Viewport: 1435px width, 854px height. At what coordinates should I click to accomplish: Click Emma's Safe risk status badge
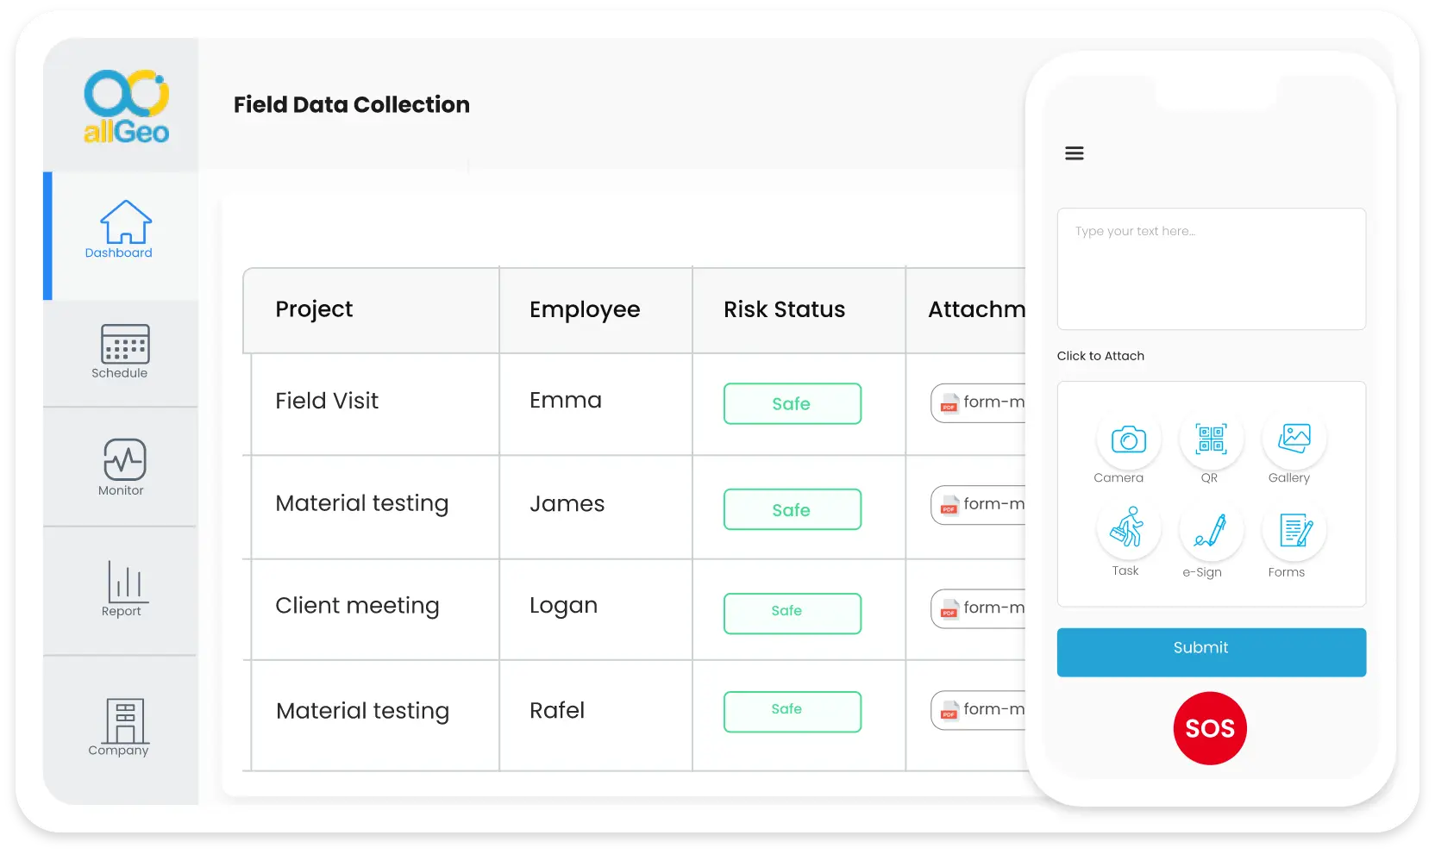(x=792, y=403)
